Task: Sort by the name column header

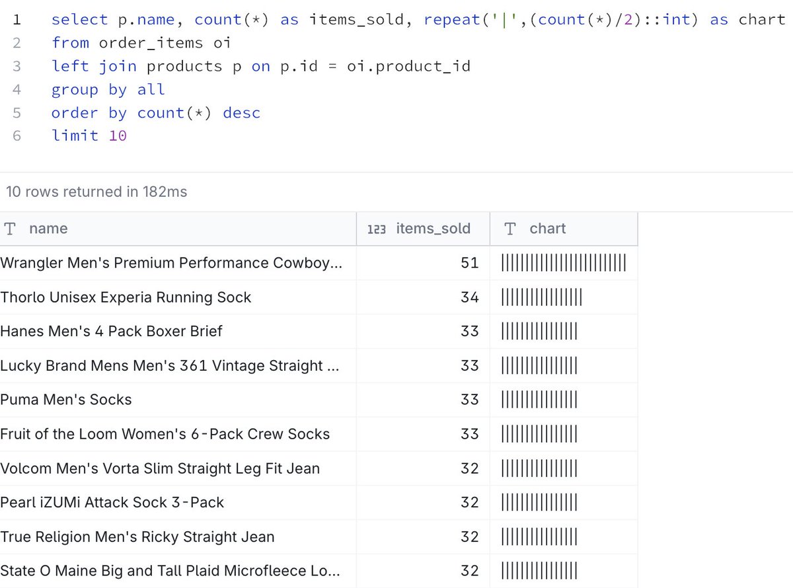Action: click(x=178, y=229)
